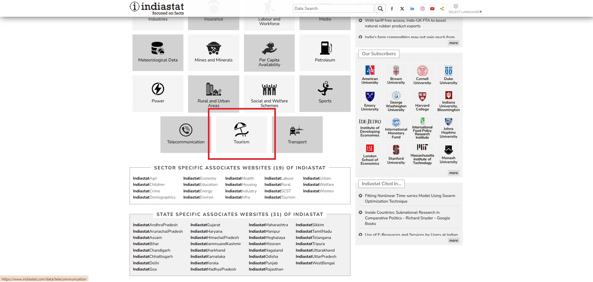Click the YouTube icon in header
Viewport: 593px width, 282px height.
pos(432,9)
